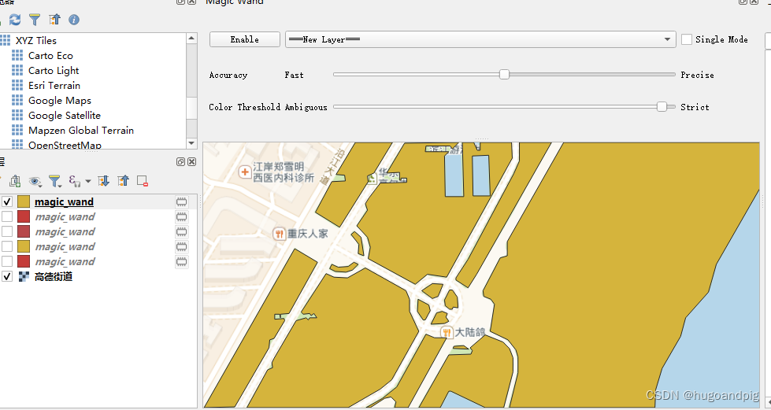Click the Accuracy slider handle

[504, 75]
